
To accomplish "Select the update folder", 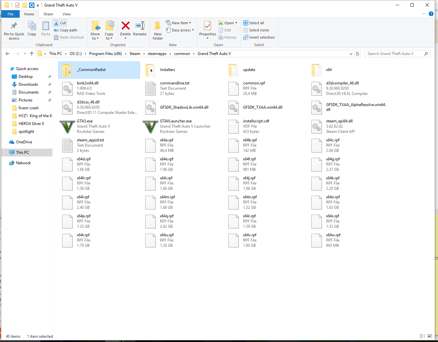I will [x=249, y=70].
